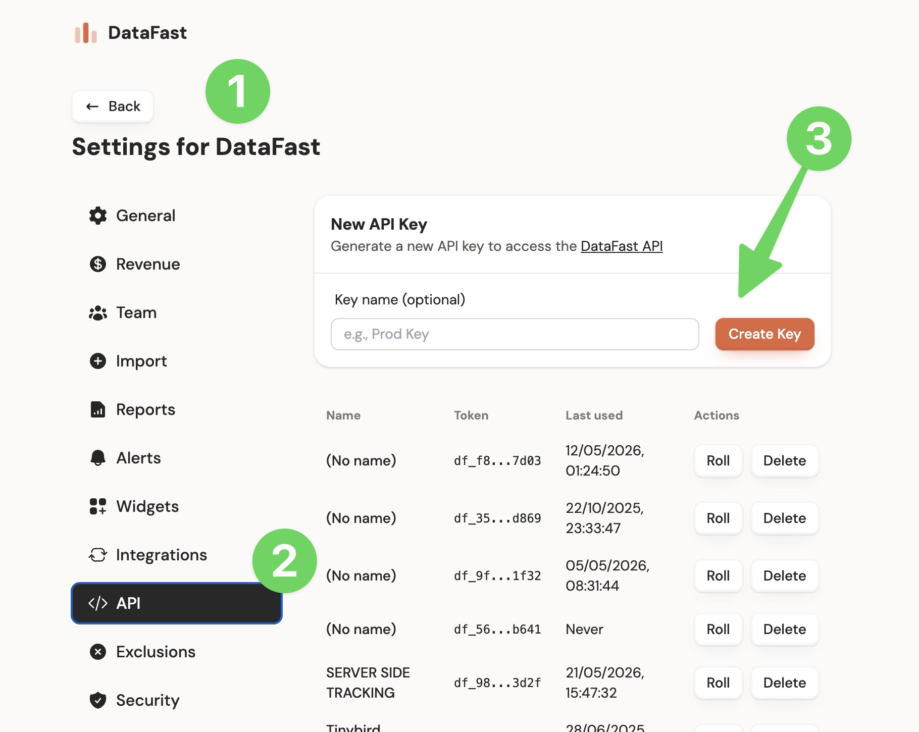Click the Last used column header

coord(594,415)
